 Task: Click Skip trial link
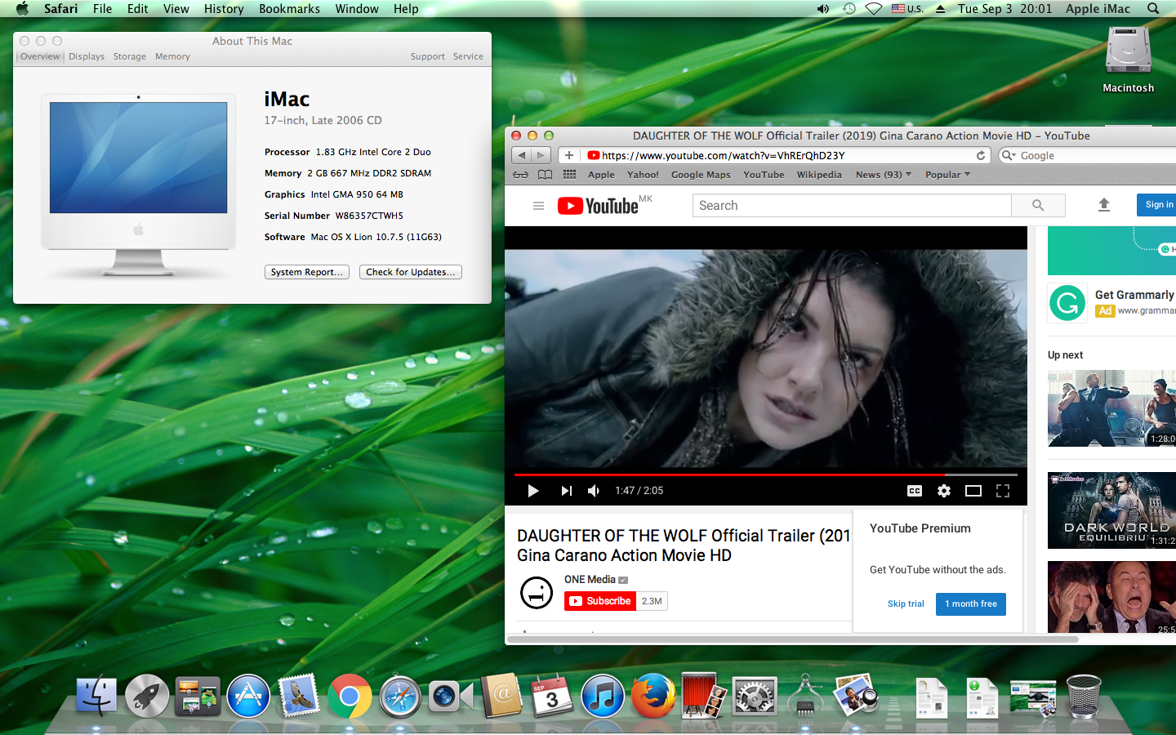906,604
